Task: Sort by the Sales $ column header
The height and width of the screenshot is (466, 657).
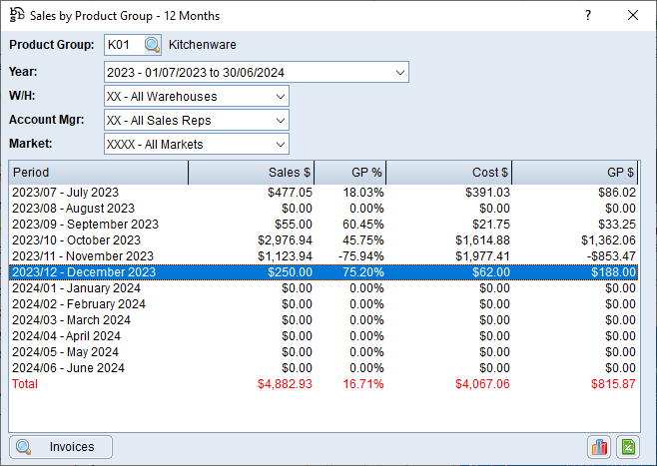Action: (253, 173)
